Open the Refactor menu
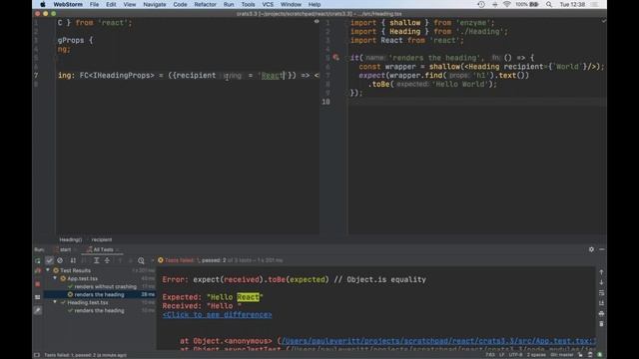Screen dimensions: 639x359 coord(205,4)
